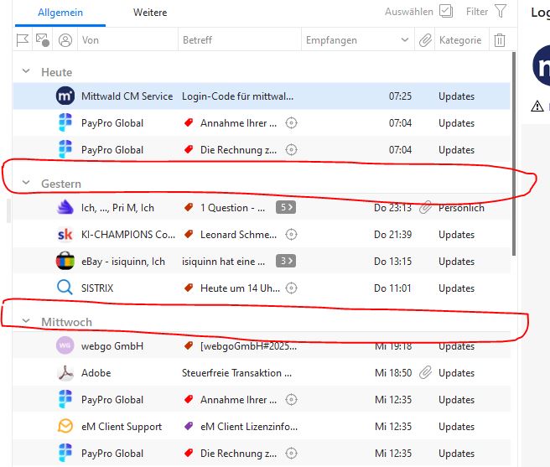550x467 pixels.
Task: Click the 07:25 received time
Action: coord(400,96)
